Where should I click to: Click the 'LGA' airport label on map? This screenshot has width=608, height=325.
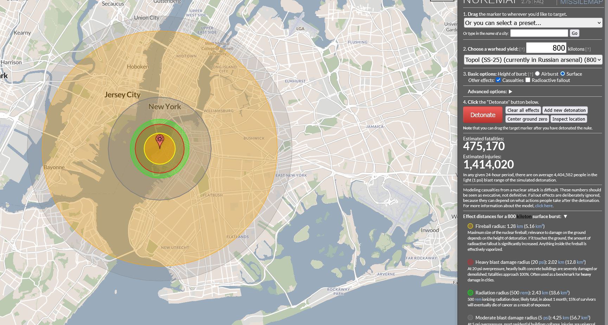pos(300,29)
